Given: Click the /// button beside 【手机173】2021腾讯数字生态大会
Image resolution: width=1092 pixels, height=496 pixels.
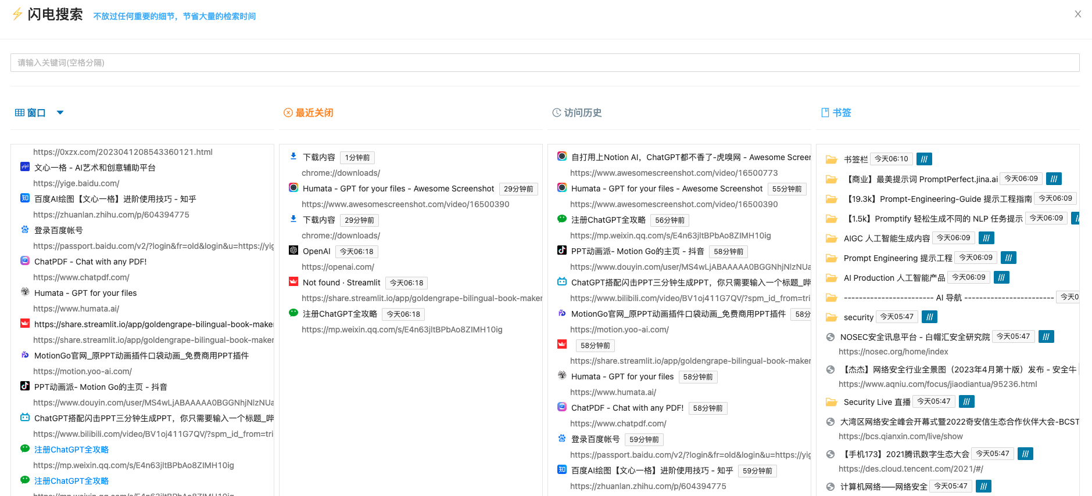Looking at the screenshot, I should coord(1025,454).
